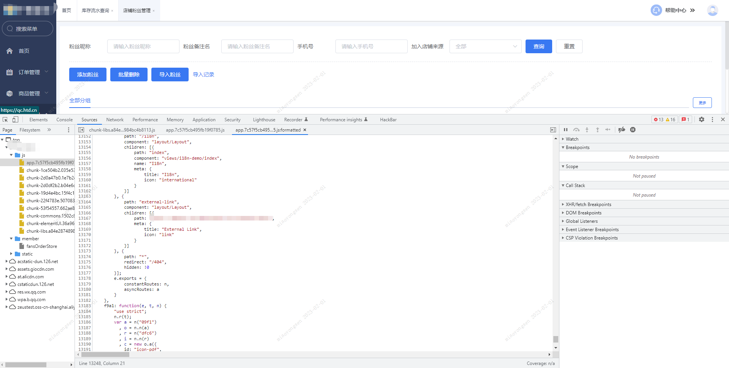This screenshot has width=729, height=368.
Task: Close the app.7c57f5cb495…js:formatted tab
Action: [x=305, y=130]
